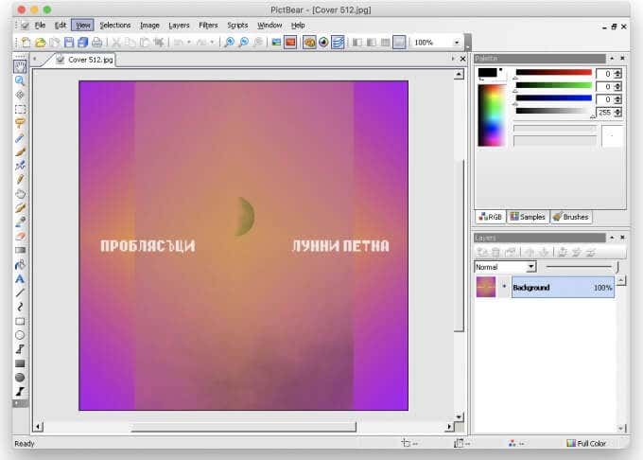
Task: Collapse the Layers panel with arrow button
Action: point(612,238)
